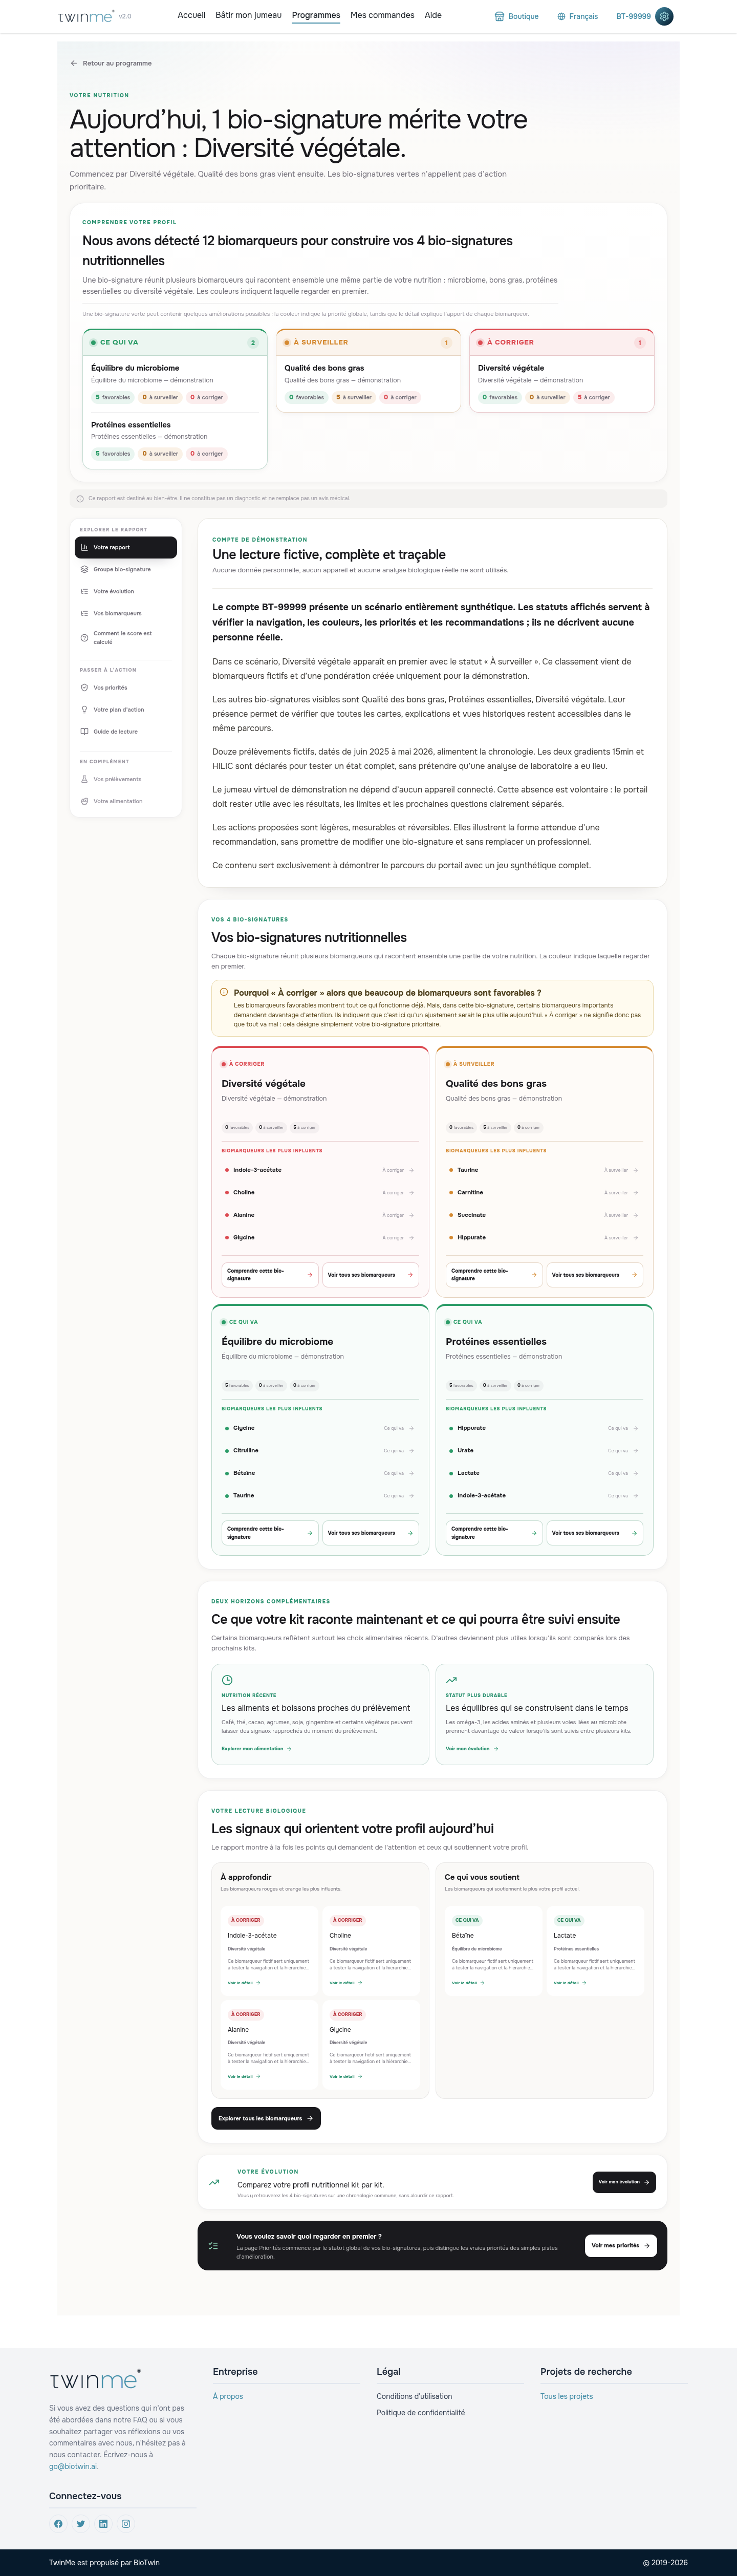Click Comprendre cette bio-signature under Équilibre du microbiome

(x=270, y=1533)
